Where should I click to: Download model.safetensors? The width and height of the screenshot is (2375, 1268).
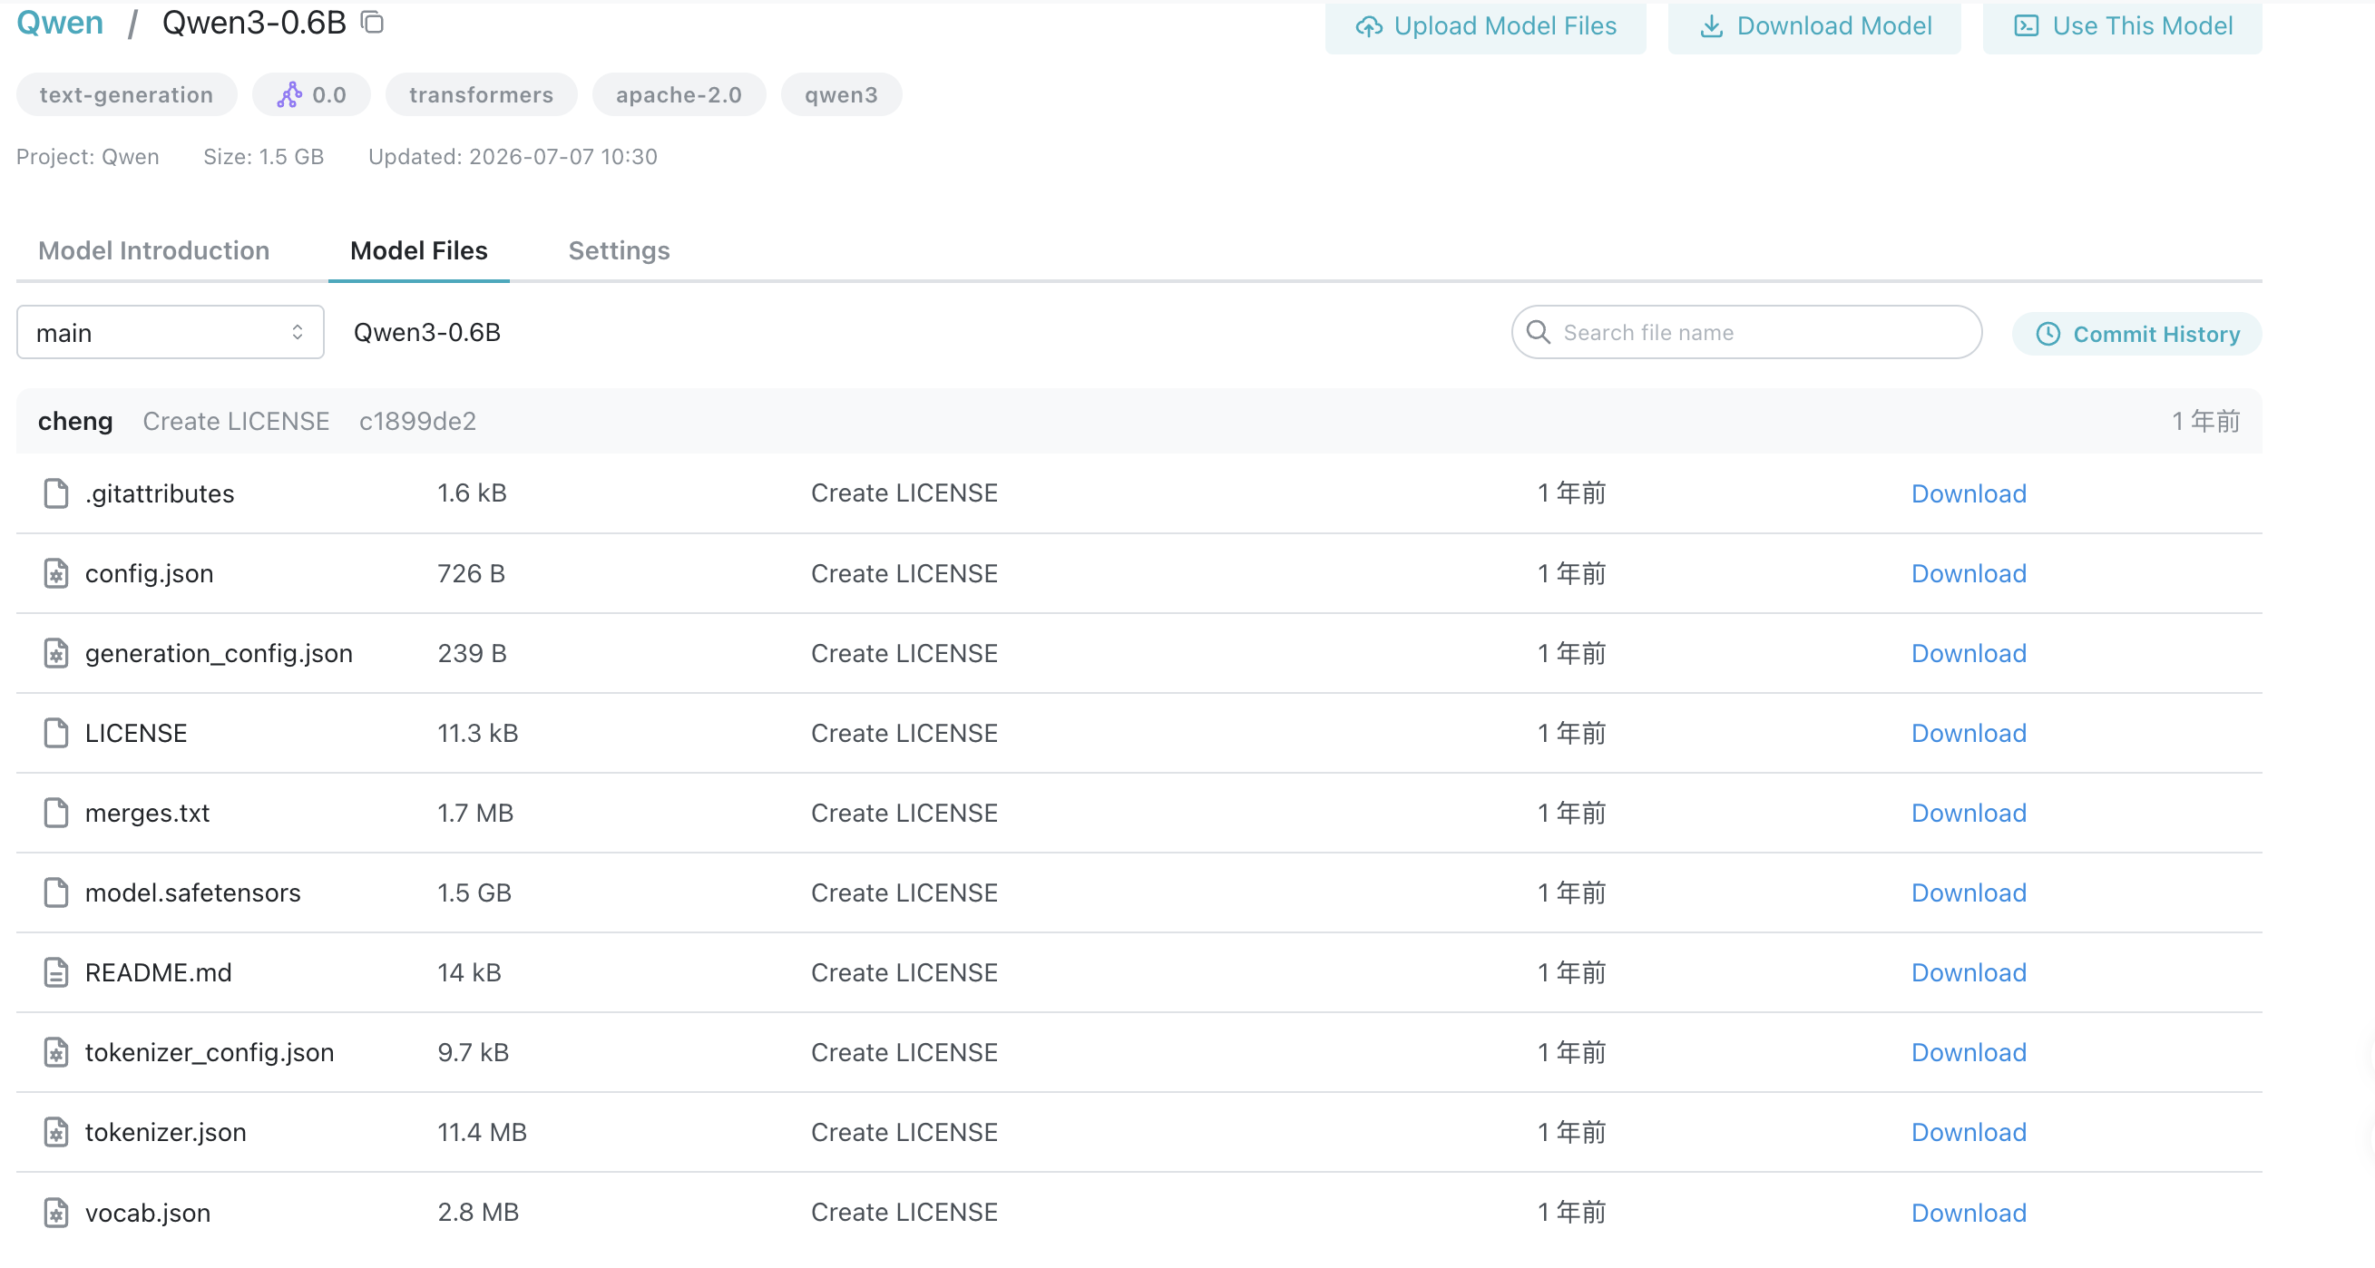tap(1969, 892)
